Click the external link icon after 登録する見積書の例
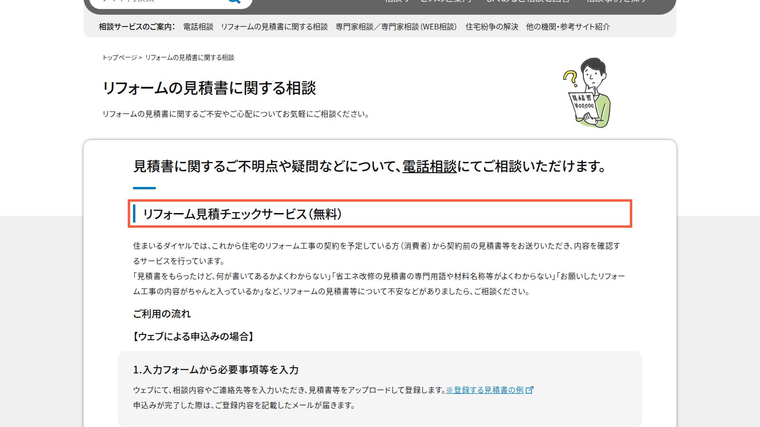The image size is (760, 427). coord(530,390)
